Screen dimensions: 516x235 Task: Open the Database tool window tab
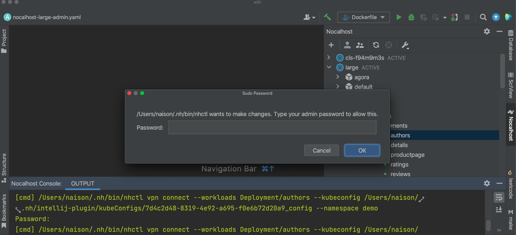pyautogui.click(x=511, y=45)
